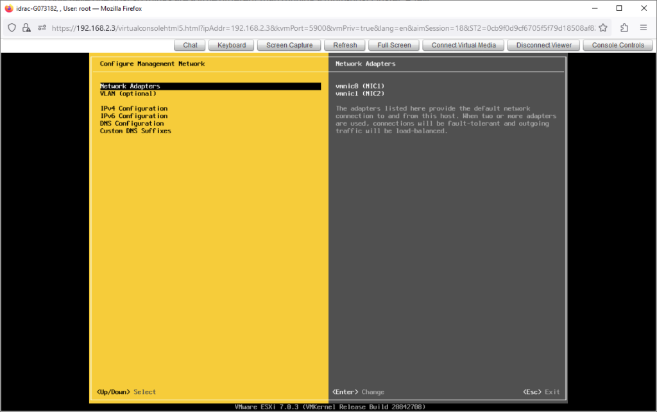Take a Screen Capture of the console
This screenshot has width=657, height=412.
289,45
